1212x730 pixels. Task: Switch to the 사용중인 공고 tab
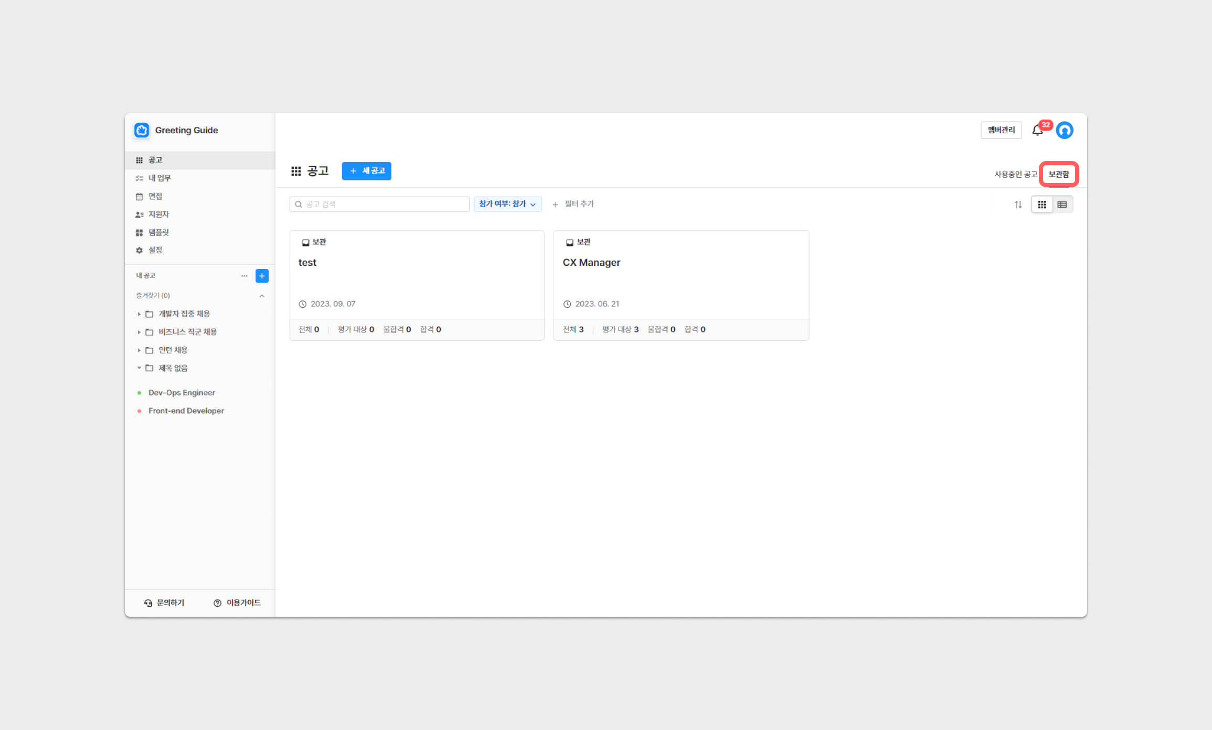click(1015, 174)
